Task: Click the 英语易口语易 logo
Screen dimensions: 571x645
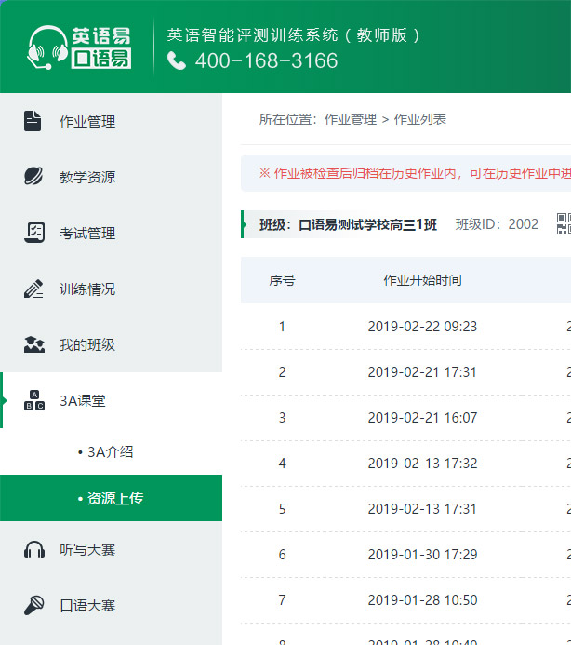Action: pos(79,47)
